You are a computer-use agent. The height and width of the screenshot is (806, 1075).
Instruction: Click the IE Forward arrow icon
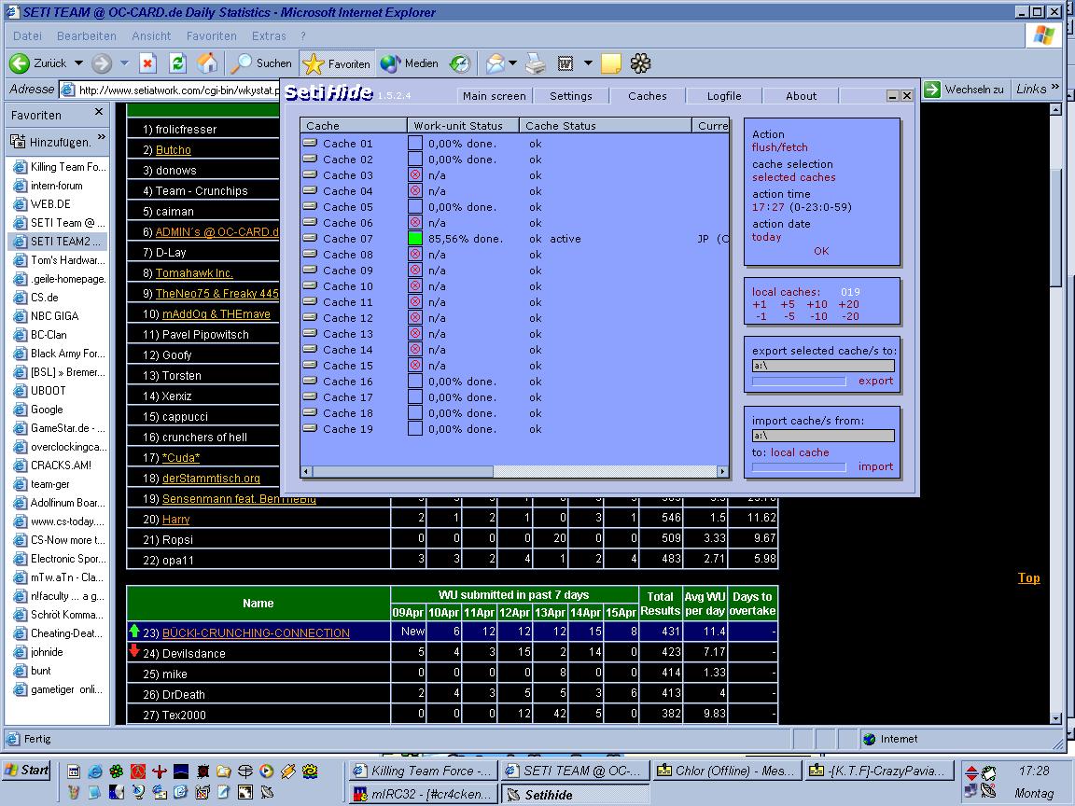point(102,63)
